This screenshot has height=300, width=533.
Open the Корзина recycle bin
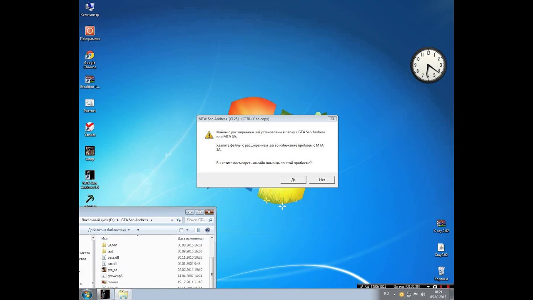coord(441,274)
